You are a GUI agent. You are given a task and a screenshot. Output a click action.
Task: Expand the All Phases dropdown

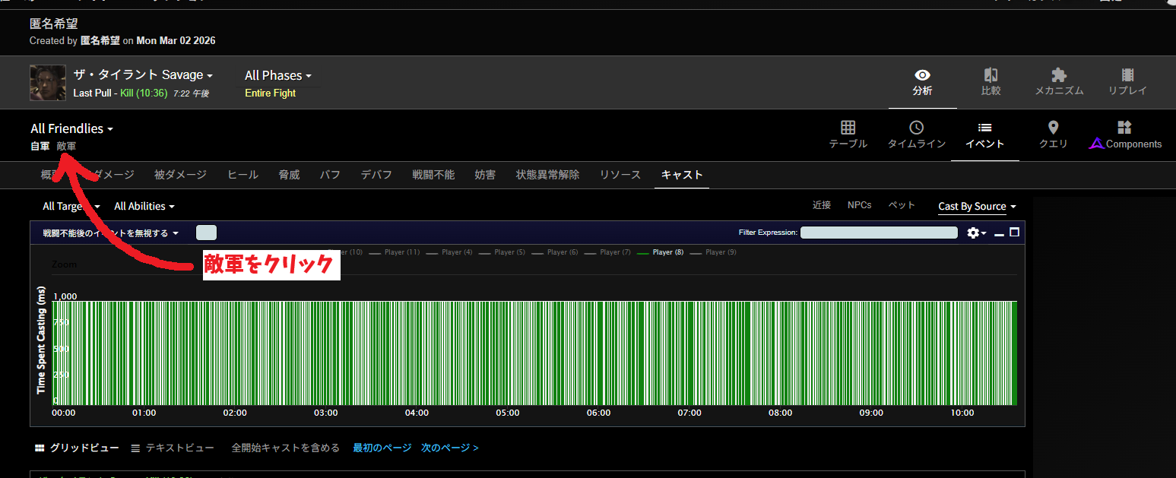point(278,75)
